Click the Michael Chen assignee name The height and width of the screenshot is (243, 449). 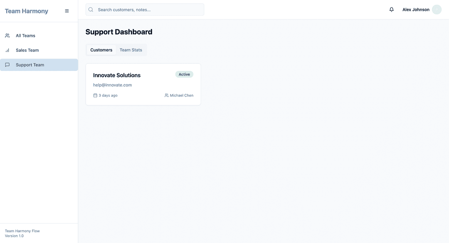[x=182, y=95]
